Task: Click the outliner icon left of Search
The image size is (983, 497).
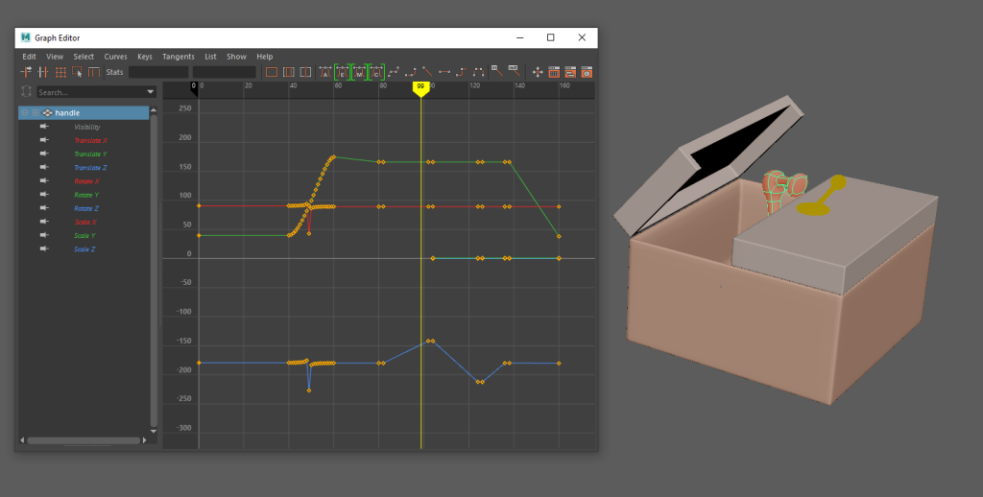Action: pos(26,91)
